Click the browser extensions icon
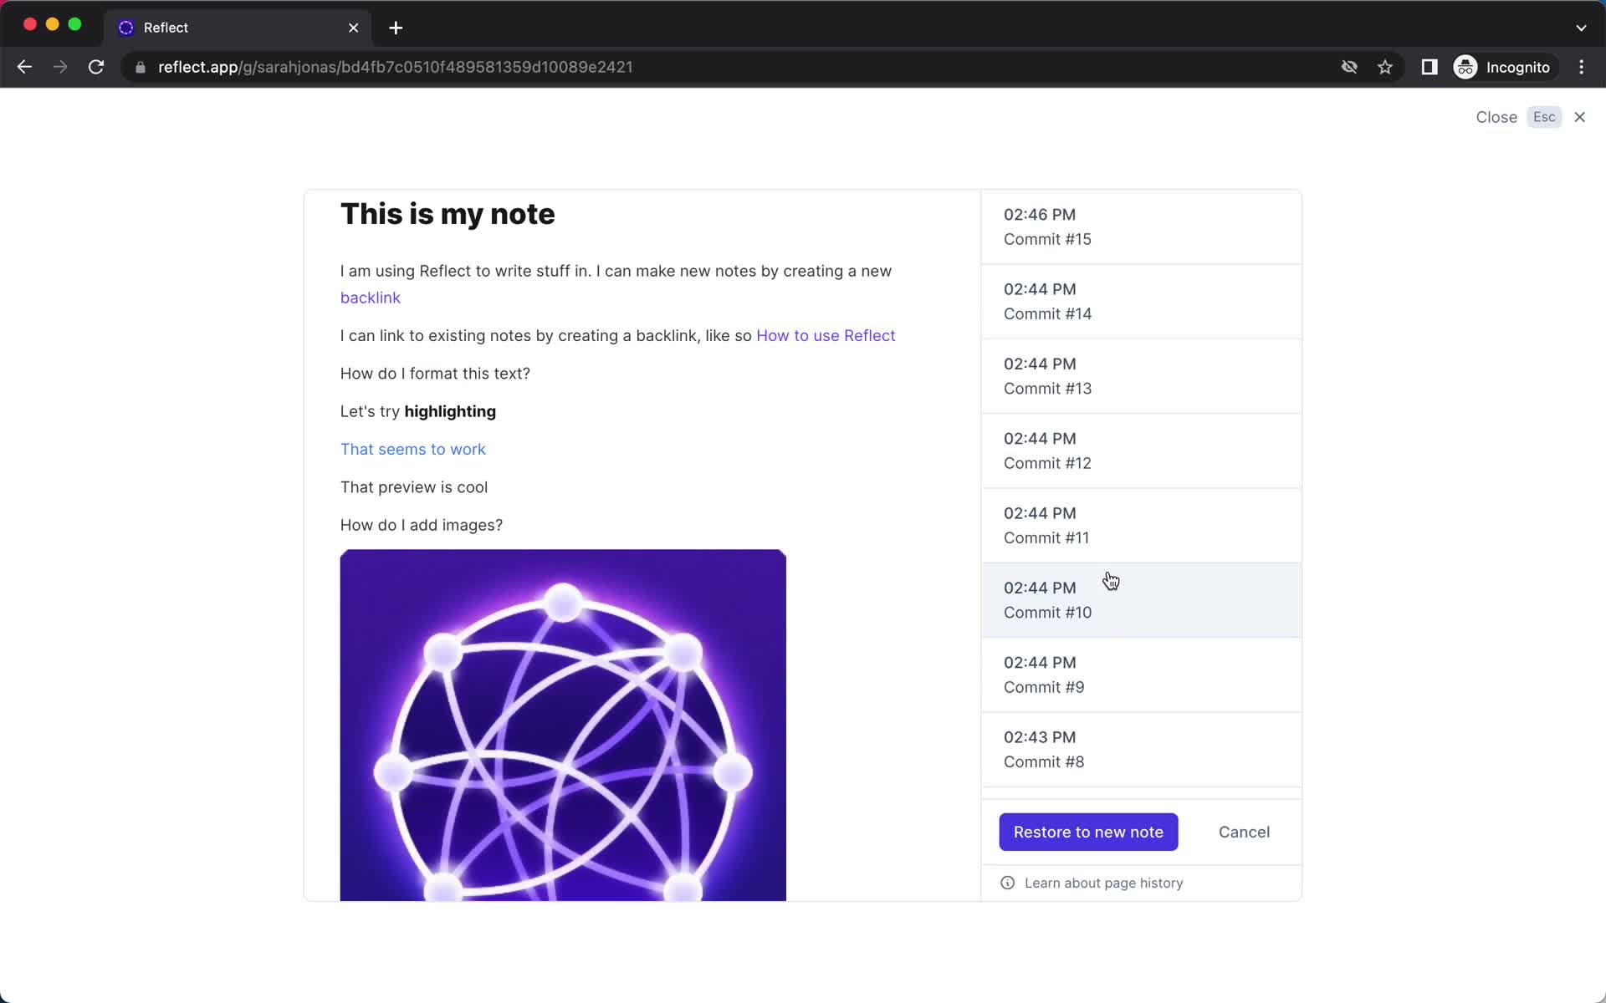The height and width of the screenshot is (1003, 1606). (1430, 67)
